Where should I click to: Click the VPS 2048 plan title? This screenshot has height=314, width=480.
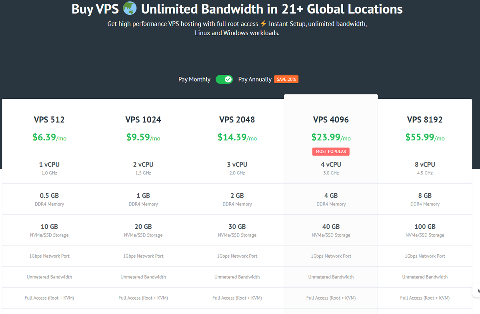tap(237, 120)
